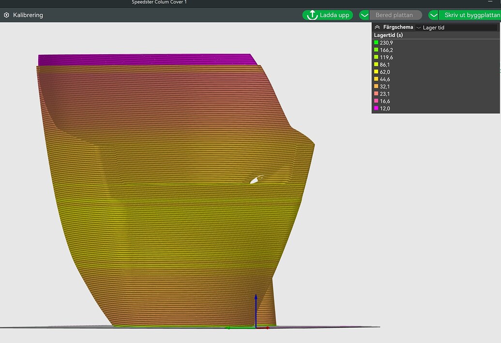Select the 32,1 legend entry
This screenshot has width=501, height=343.
pos(382,87)
